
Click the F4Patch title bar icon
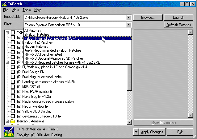tap(4, 4)
